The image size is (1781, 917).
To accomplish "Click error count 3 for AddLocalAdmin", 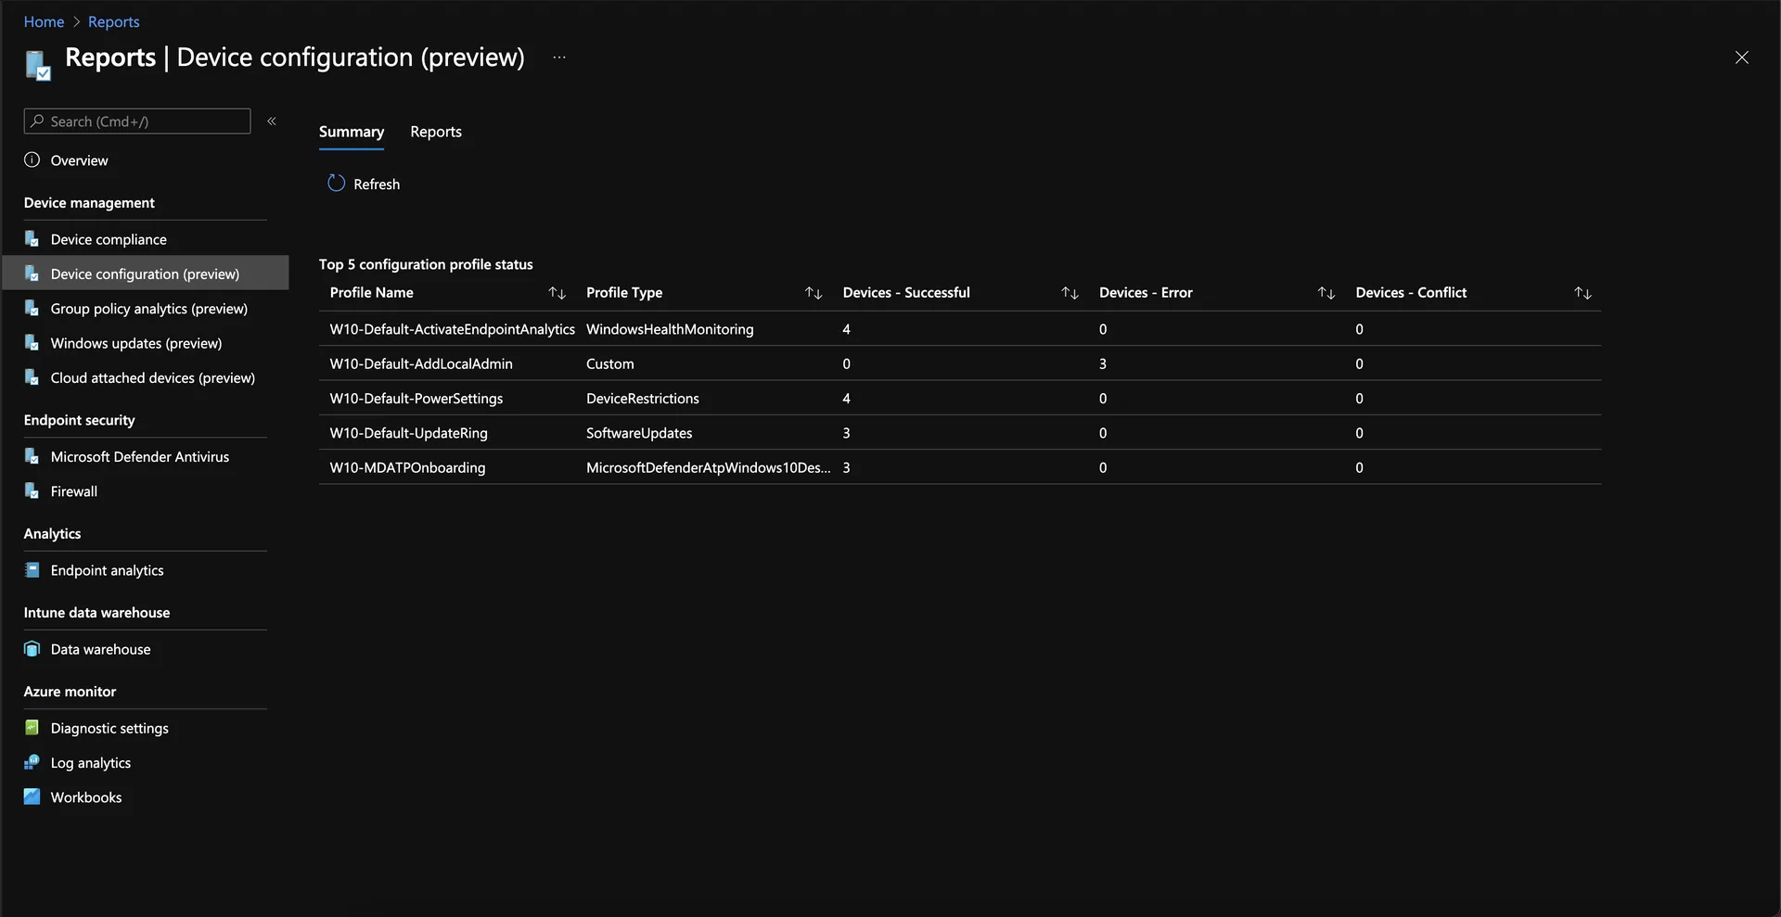I will (1103, 363).
